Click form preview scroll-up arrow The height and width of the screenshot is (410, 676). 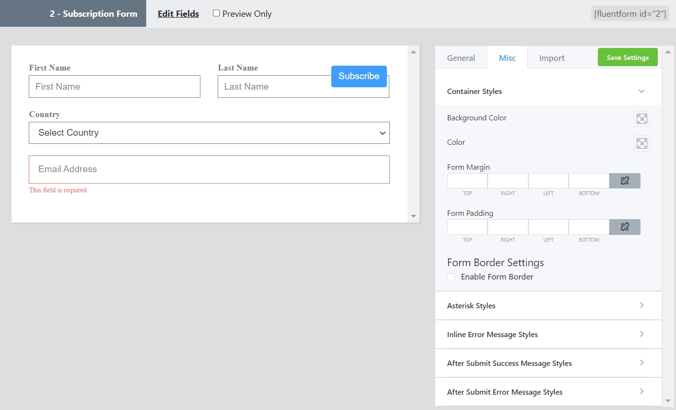pos(413,52)
